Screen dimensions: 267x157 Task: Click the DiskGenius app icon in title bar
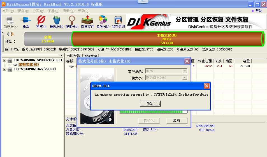pyautogui.click(x=3, y=4)
